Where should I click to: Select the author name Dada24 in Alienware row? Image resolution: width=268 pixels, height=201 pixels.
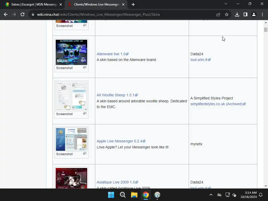pyautogui.click(x=197, y=54)
